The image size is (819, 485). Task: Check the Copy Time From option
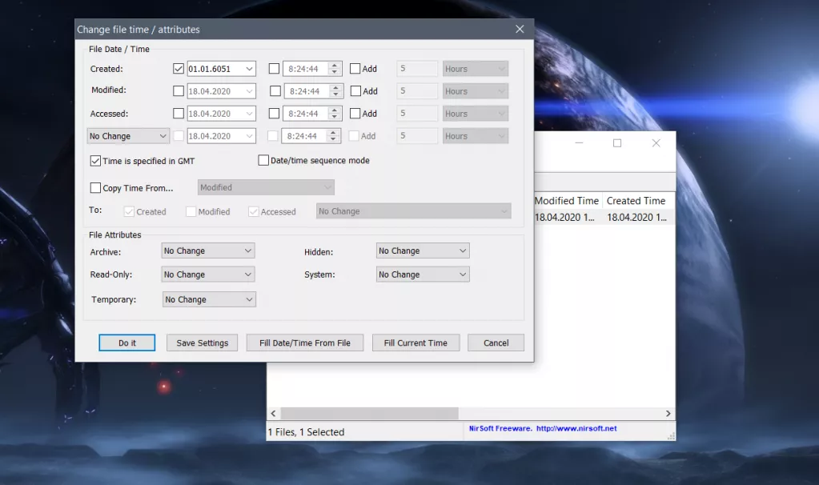[x=96, y=188]
